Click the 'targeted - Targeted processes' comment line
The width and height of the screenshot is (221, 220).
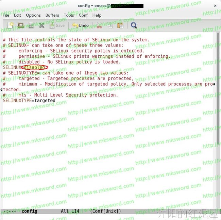(68, 78)
